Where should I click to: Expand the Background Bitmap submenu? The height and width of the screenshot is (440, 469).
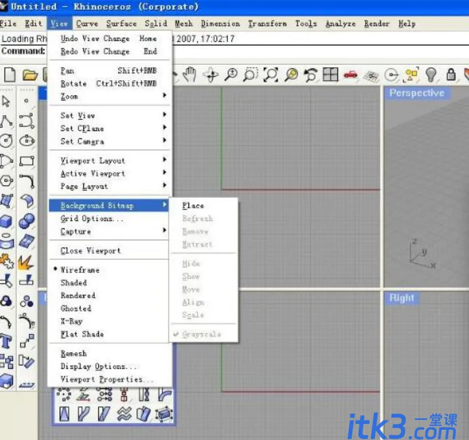[109, 206]
